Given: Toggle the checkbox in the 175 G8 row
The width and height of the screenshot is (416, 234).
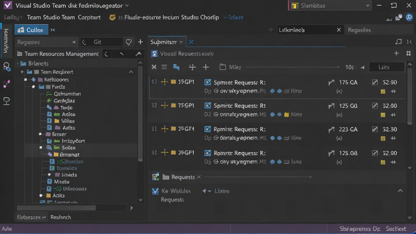Looking at the screenshot, I should click(x=375, y=153).
